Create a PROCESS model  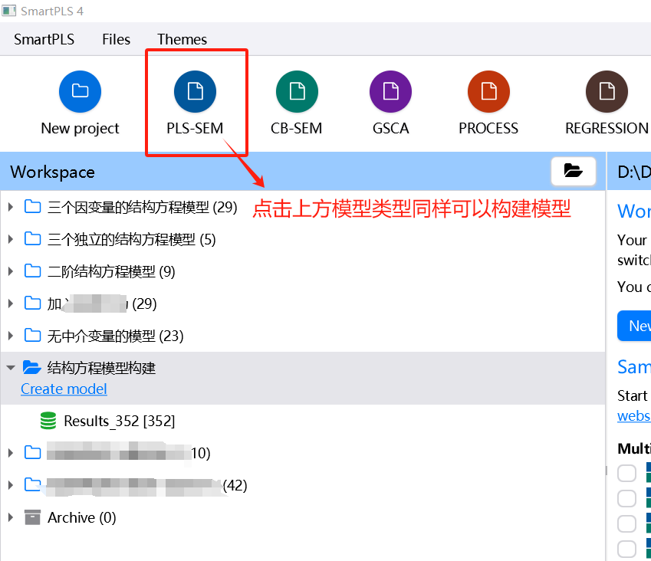pyautogui.click(x=488, y=91)
